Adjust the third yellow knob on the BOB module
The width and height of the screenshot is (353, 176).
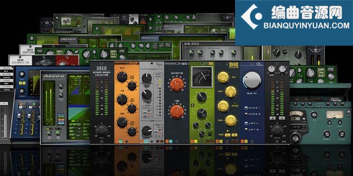(x=223, y=106)
